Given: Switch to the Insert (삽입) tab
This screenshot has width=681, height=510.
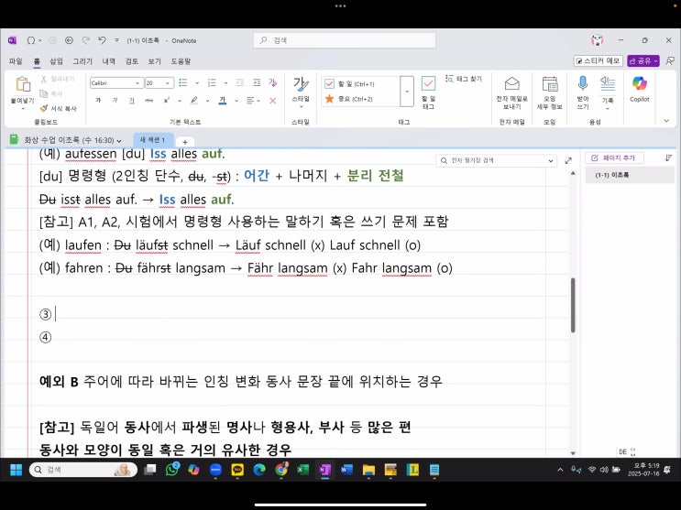Looking at the screenshot, I should [x=56, y=61].
